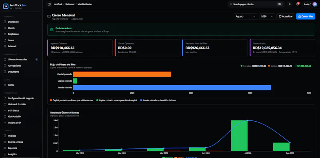Open the Dashboard sidebar icon
Screen dimensions: 320x158
pyautogui.click(x=5, y=22)
